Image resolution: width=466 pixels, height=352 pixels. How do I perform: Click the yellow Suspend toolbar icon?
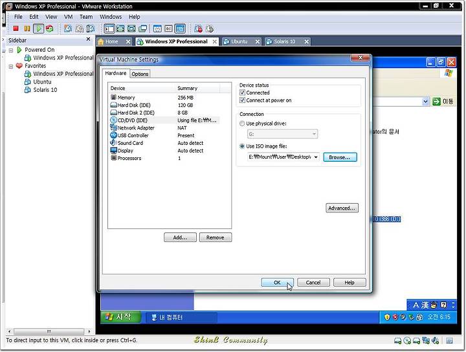(x=27, y=29)
